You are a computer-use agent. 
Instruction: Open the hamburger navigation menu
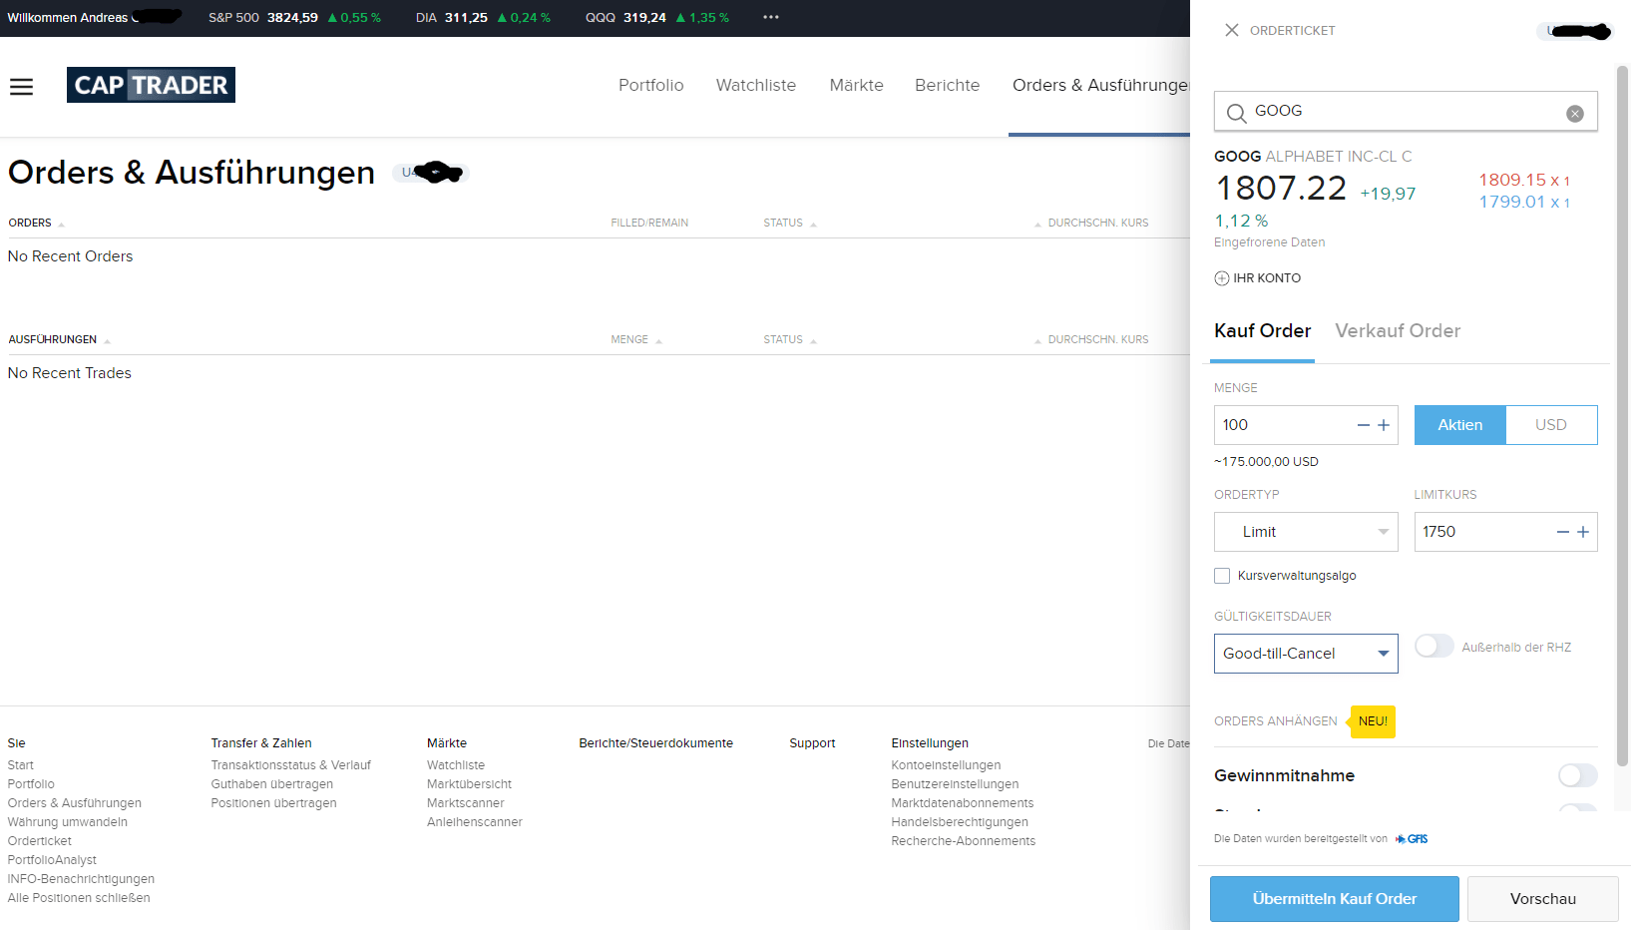21,87
